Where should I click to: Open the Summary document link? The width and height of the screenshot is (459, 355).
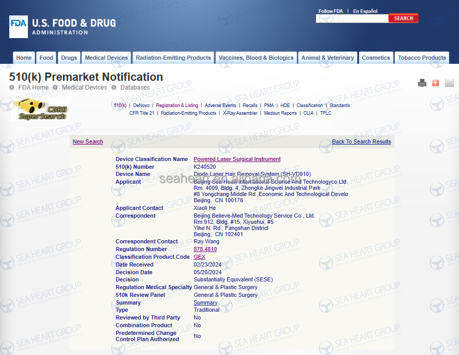pyautogui.click(x=205, y=303)
